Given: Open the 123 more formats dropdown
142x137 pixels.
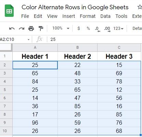Looking at the screenshot, I should pyautogui.click(x=118, y=28).
